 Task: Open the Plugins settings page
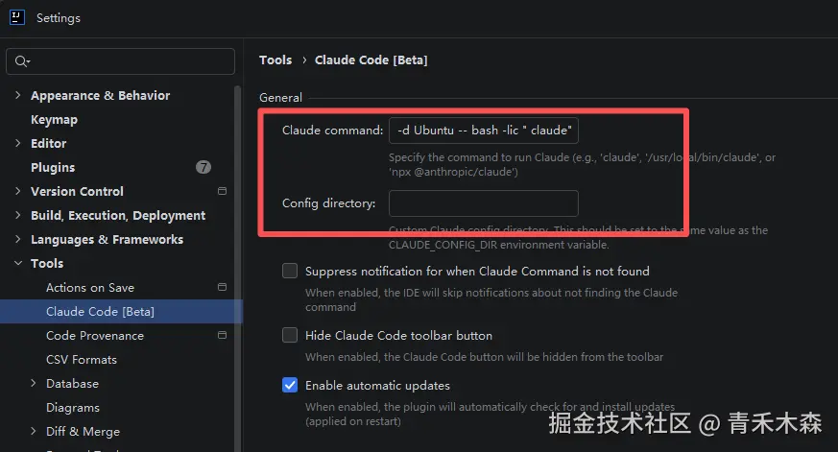point(53,168)
